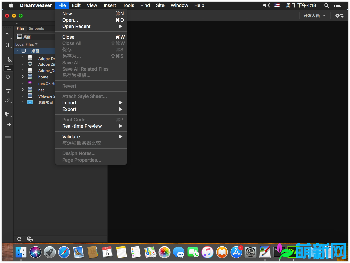Open the 开发人员 workspace dropdown
Image resolution: width=350 pixels, height=263 pixels.
click(313, 15)
